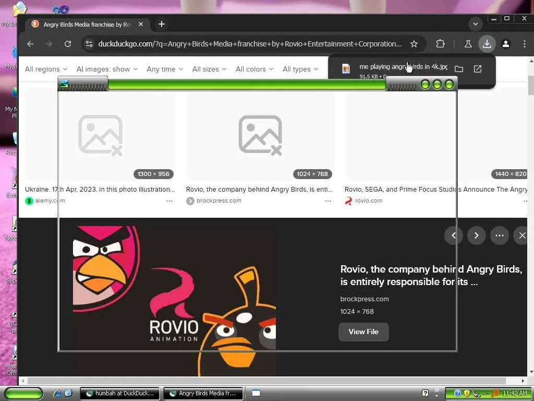This screenshot has height=401, width=534.
Task: Close the Angry Birds Media franchise tab
Action: point(141,24)
